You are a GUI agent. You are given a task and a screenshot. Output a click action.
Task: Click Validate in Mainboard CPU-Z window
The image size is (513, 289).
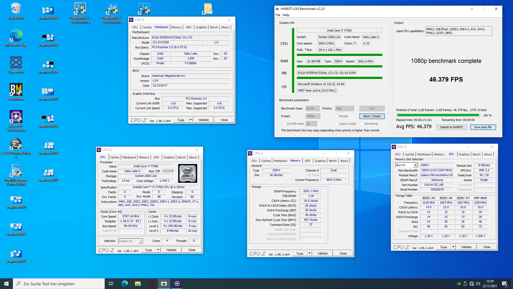pyautogui.click(x=204, y=120)
